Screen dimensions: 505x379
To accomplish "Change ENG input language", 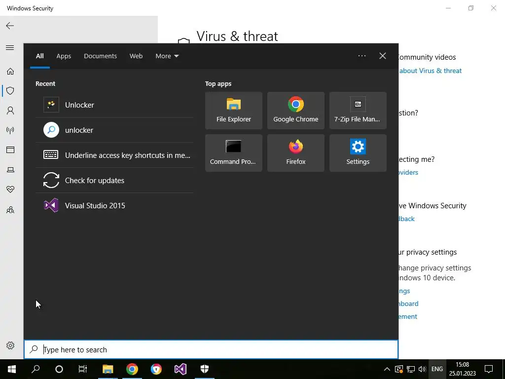I will pyautogui.click(x=437, y=369).
